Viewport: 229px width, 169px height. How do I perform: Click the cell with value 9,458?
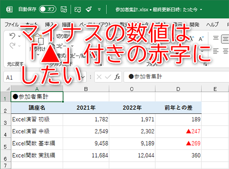coord(86,144)
